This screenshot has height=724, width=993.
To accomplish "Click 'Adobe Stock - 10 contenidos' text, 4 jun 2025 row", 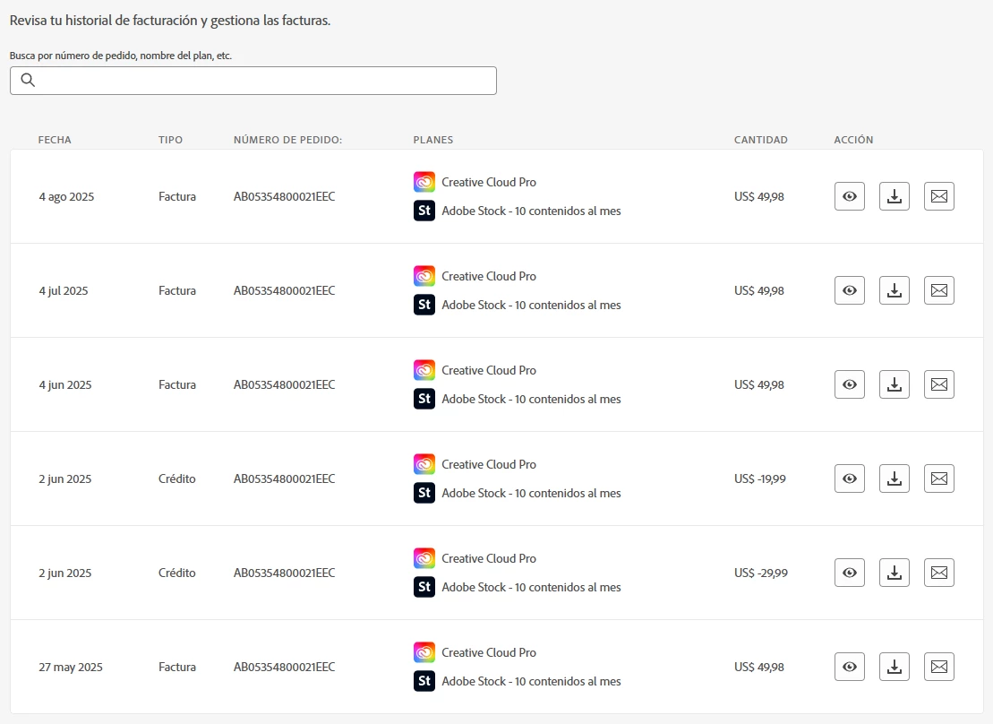I will 531,399.
